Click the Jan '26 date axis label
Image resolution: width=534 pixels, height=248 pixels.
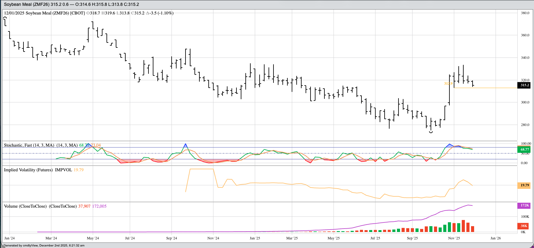click(496, 238)
